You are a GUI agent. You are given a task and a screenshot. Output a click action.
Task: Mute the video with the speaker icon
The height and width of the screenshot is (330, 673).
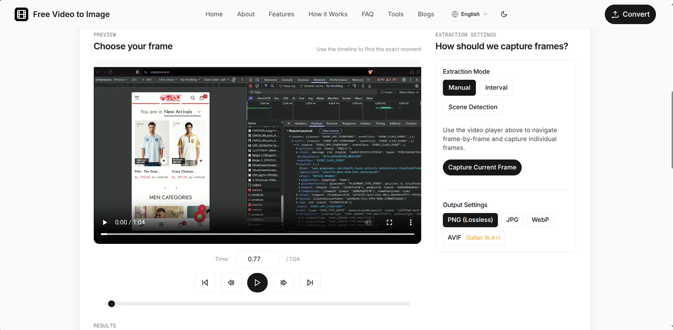[x=368, y=222]
